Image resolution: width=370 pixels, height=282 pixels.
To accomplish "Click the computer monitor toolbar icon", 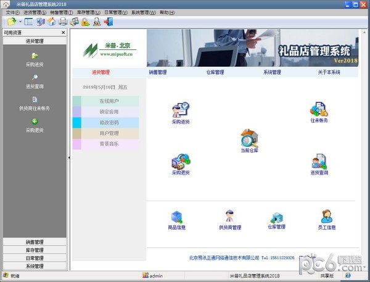I will click(x=40, y=22).
